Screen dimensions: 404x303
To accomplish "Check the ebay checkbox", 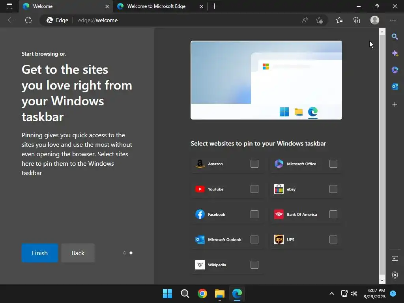I will (333, 189).
